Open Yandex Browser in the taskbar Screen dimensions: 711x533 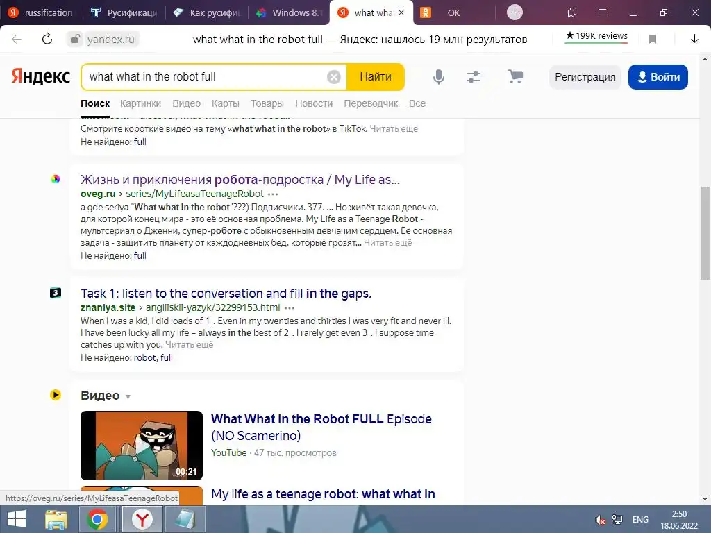(142, 519)
